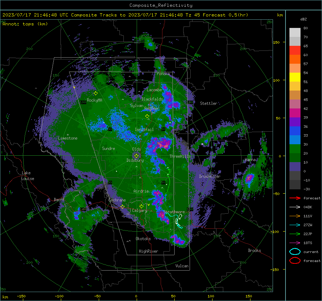Select the magenta 39-42 dBZ swatch

295,113
